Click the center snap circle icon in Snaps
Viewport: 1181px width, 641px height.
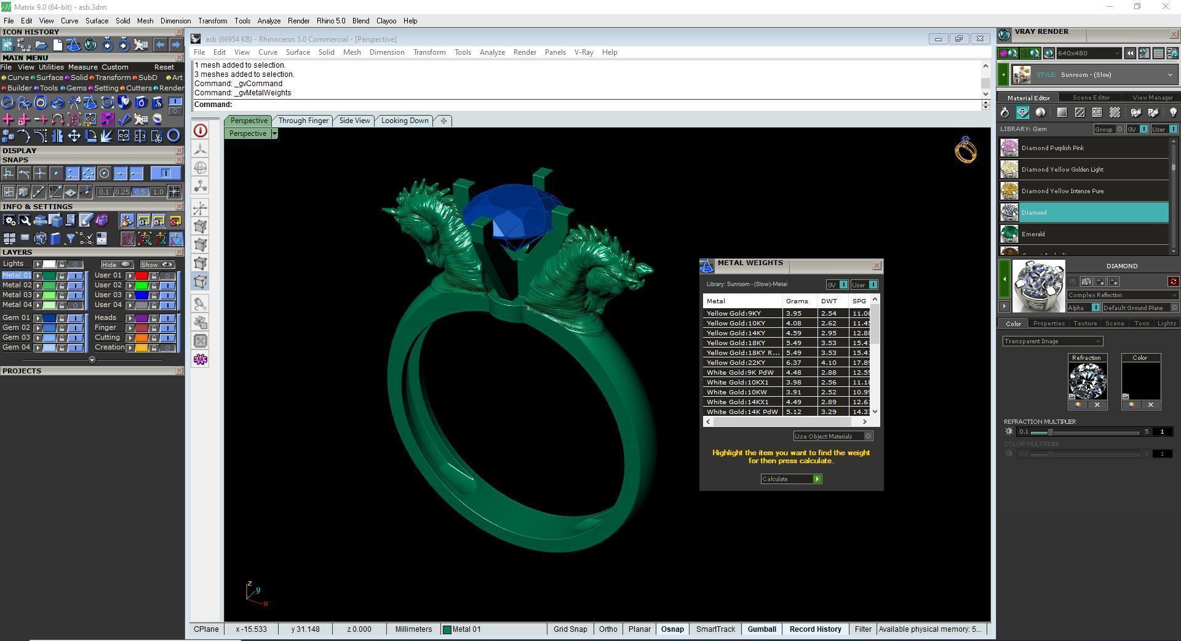coord(104,173)
